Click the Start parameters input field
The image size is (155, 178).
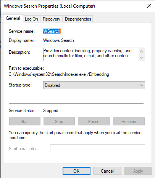(x=97, y=149)
